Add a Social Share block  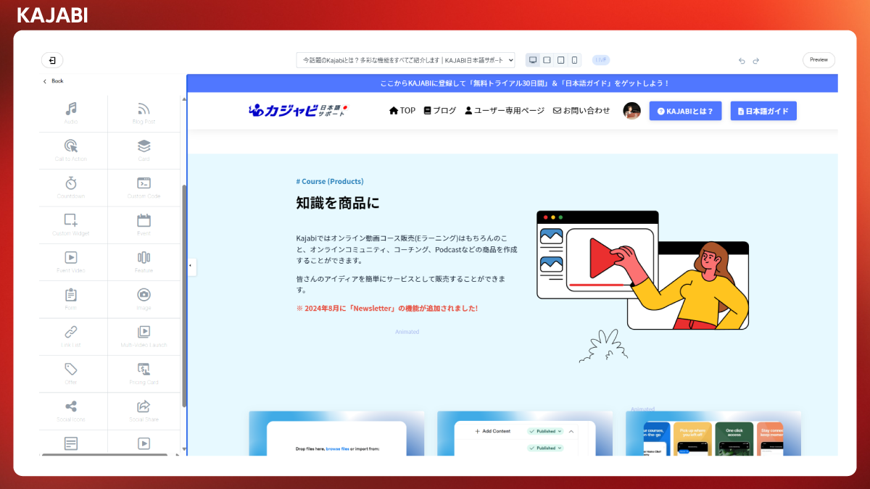tap(144, 411)
